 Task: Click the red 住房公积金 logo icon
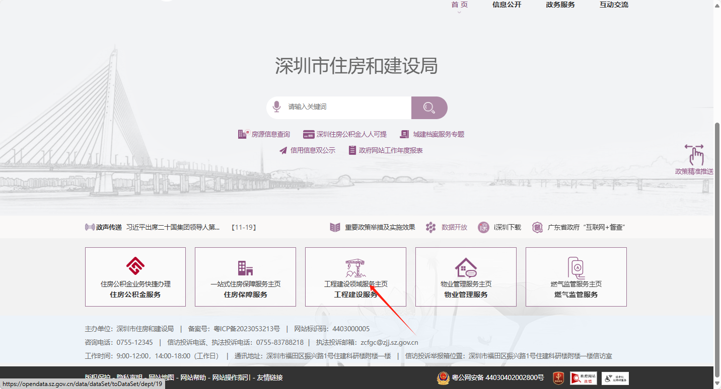pyautogui.click(x=135, y=265)
